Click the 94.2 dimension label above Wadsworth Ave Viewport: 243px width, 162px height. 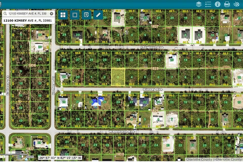click(x=64, y=126)
